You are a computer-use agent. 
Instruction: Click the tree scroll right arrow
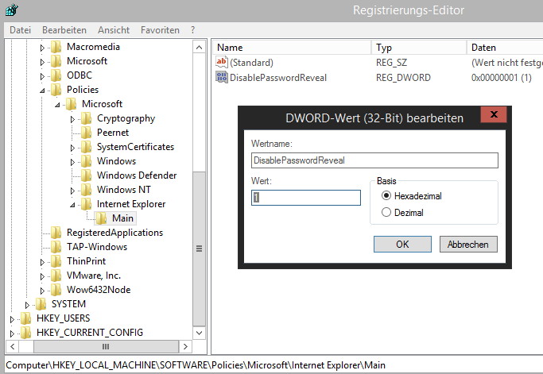pyautogui.click(x=185, y=346)
